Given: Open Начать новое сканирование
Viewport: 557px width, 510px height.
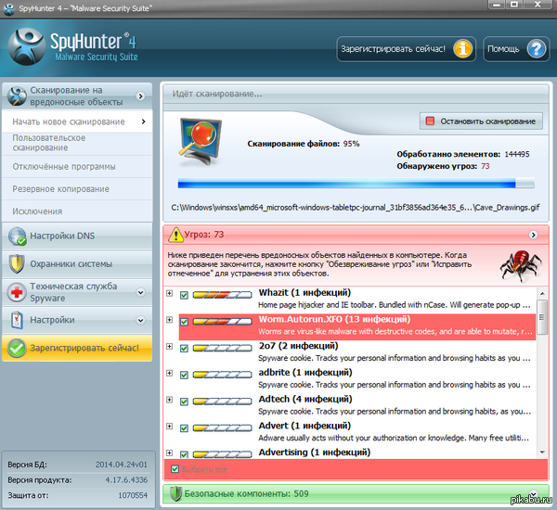Looking at the screenshot, I should pos(77,121).
